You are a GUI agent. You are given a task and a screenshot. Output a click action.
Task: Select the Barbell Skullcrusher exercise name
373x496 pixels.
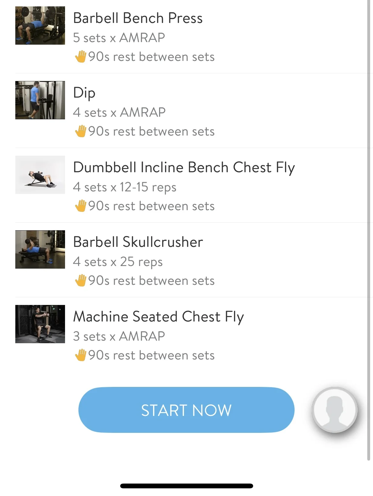[138, 242]
